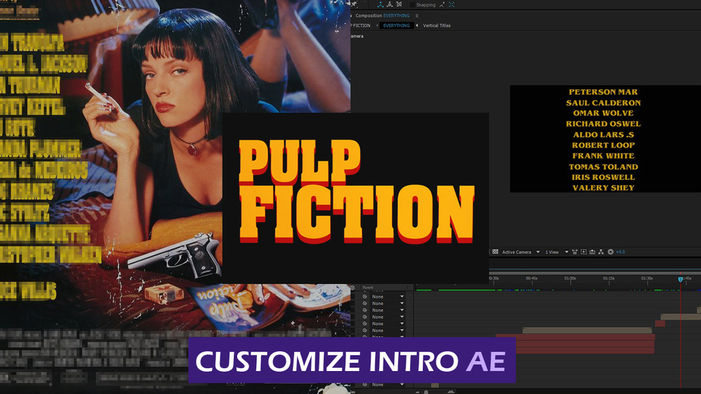Click ALDO LARS .S title in viewer
Viewport: 701px width, 394px height.
click(603, 135)
